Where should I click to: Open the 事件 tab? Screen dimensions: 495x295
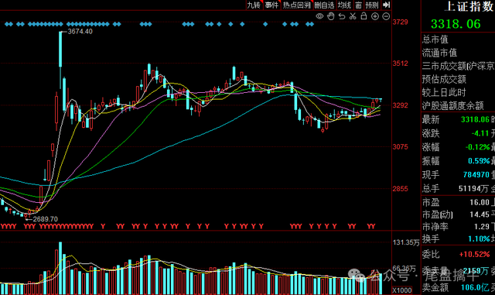[271, 5]
